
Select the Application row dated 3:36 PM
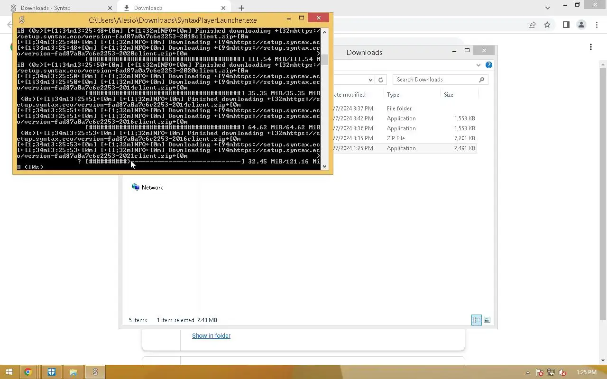pyautogui.click(x=405, y=128)
